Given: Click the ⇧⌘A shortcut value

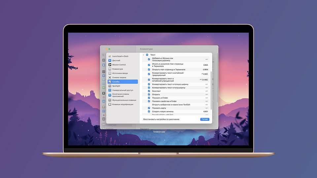Looking at the screenshot, I should coord(205,65).
